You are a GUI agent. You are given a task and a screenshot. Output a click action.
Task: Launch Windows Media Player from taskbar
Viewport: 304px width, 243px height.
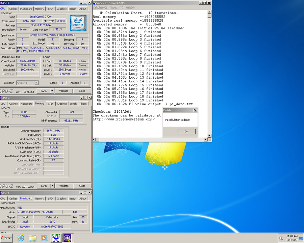click(x=44, y=238)
